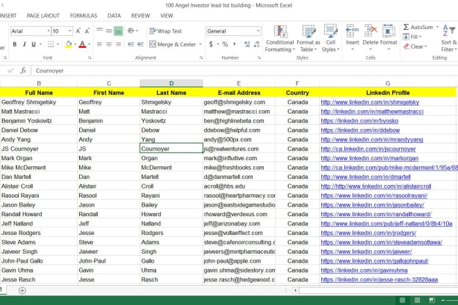458x305 pixels.
Task: Open the FORMULAS tab
Action: (x=83, y=16)
